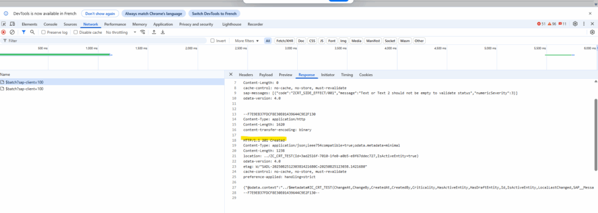
Task: Toggle the network filter funnel icon
Action: click(23, 33)
